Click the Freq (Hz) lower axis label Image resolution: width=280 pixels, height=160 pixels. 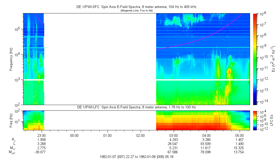coord(11,120)
